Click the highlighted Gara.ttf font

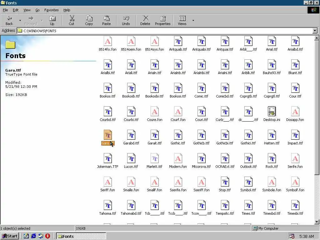pyautogui.click(x=108, y=137)
